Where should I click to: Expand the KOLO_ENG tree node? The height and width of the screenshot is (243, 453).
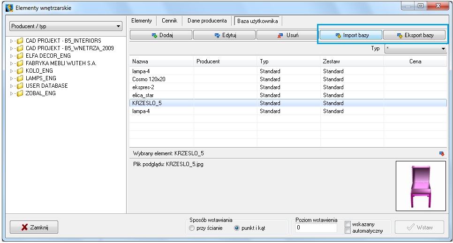[12, 71]
